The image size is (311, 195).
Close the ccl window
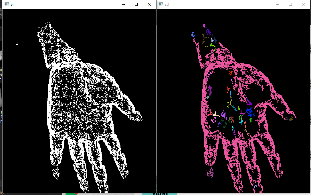click(304, 4)
